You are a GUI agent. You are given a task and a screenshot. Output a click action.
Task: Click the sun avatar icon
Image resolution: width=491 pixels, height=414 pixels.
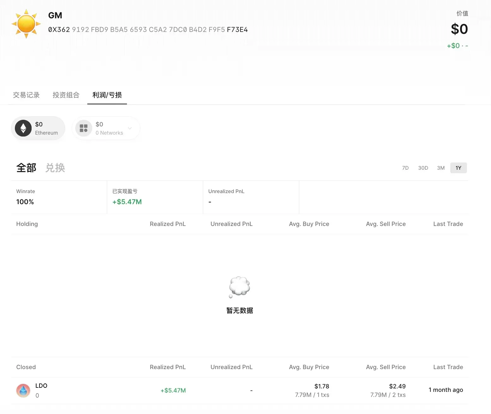[26, 24]
